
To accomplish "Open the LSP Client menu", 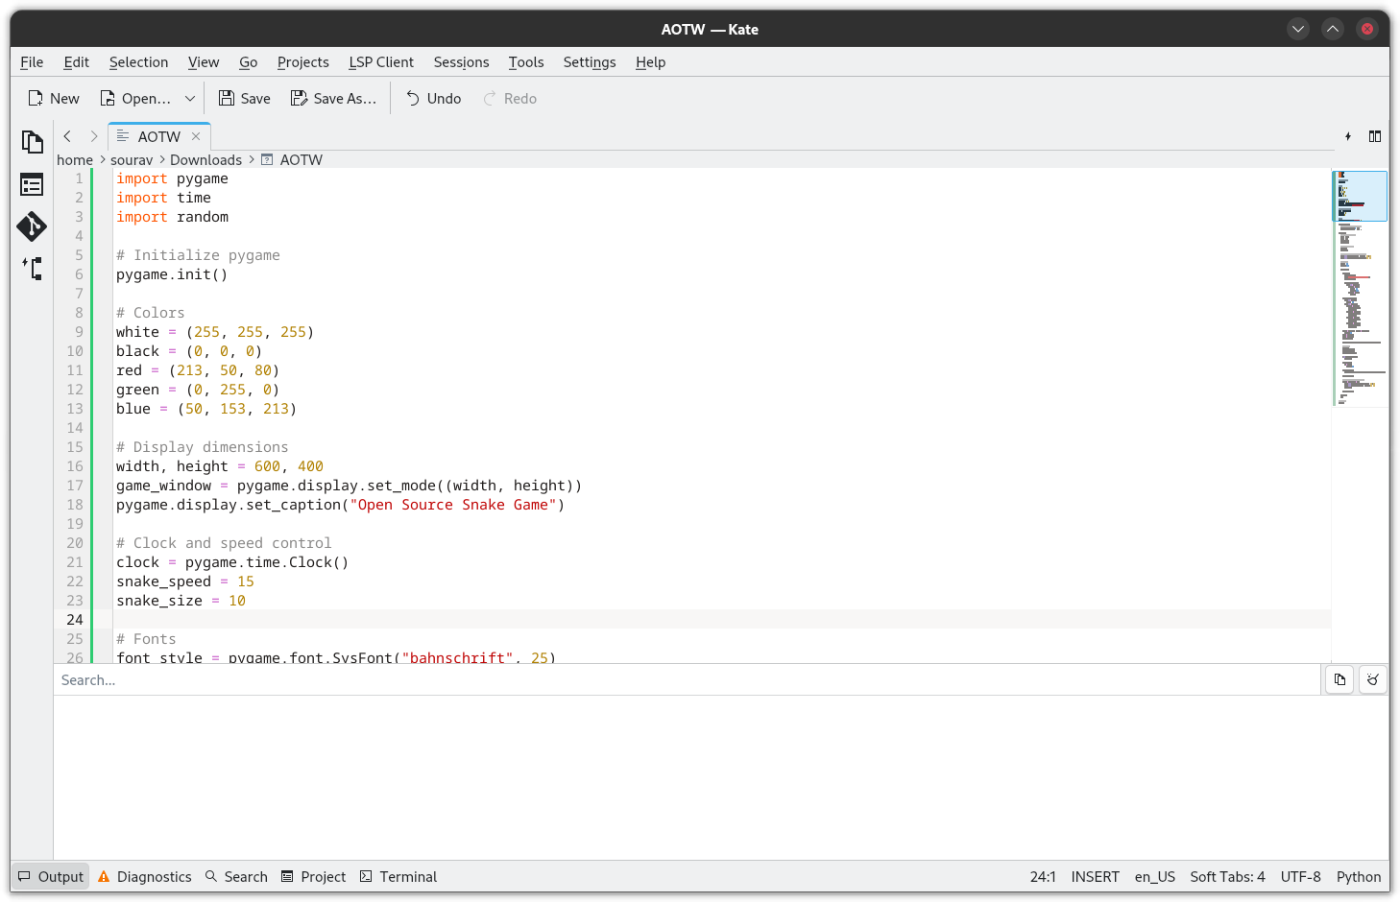I will click(381, 62).
